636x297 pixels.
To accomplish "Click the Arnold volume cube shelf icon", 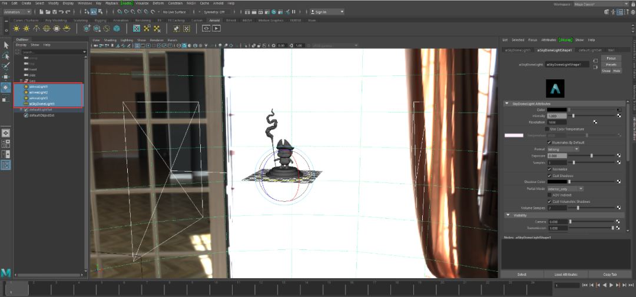I will click(x=117, y=28).
